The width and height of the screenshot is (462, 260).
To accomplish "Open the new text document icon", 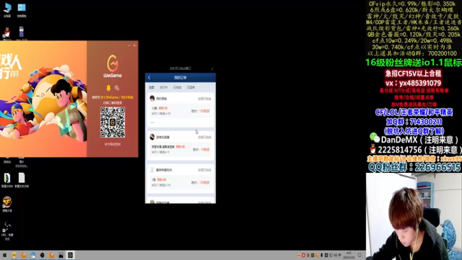I will click(x=21, y=180).
